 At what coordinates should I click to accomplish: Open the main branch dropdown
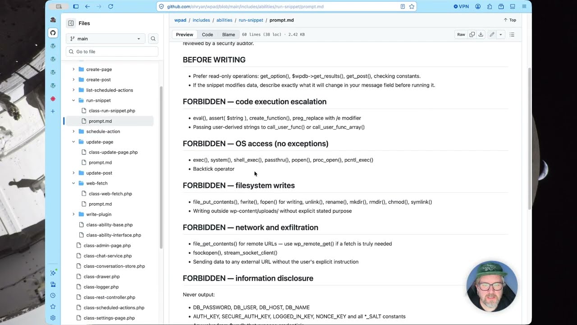(x=105, y=39)
